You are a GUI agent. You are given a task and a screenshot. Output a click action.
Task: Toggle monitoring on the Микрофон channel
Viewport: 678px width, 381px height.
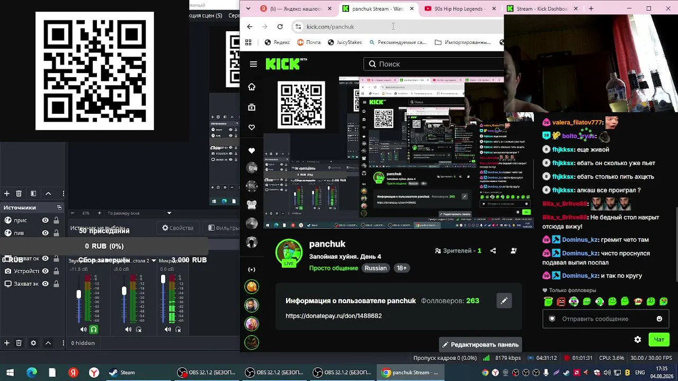[178, 329]
